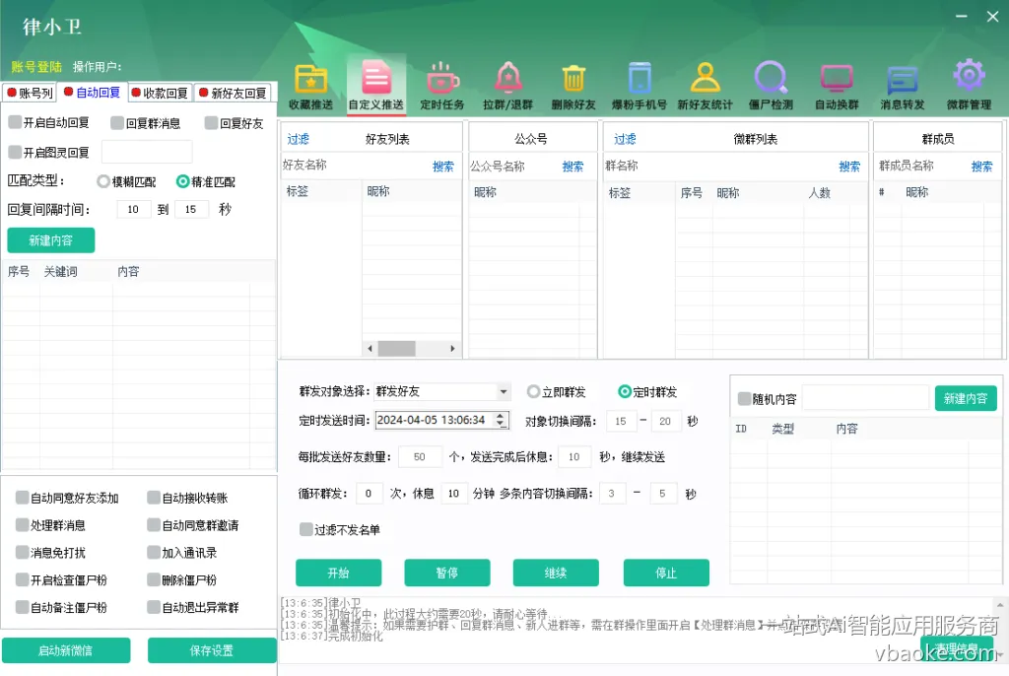Open the 僵尸检测 magnifier icon
This screenshot has height=676, width=1009.
pos(771,87)
